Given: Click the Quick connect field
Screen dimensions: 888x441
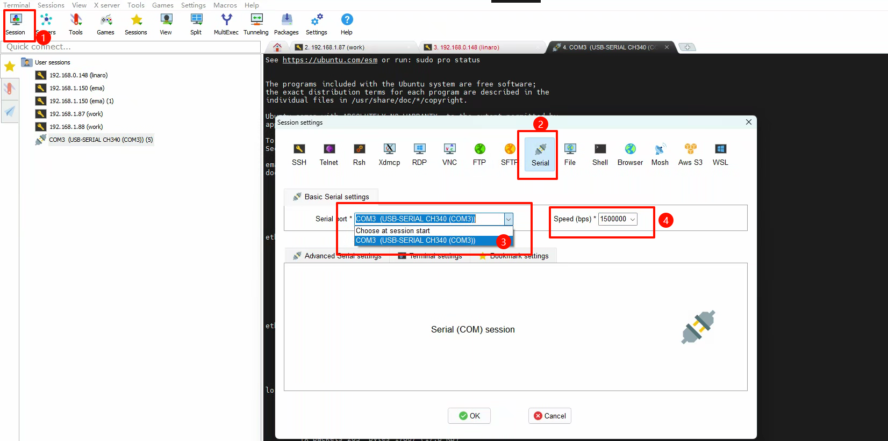Looking at the screenshot, I should (x=131, y=47).
